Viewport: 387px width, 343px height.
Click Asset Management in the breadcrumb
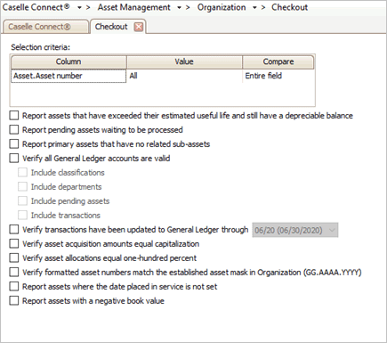(x=134, y=7)
